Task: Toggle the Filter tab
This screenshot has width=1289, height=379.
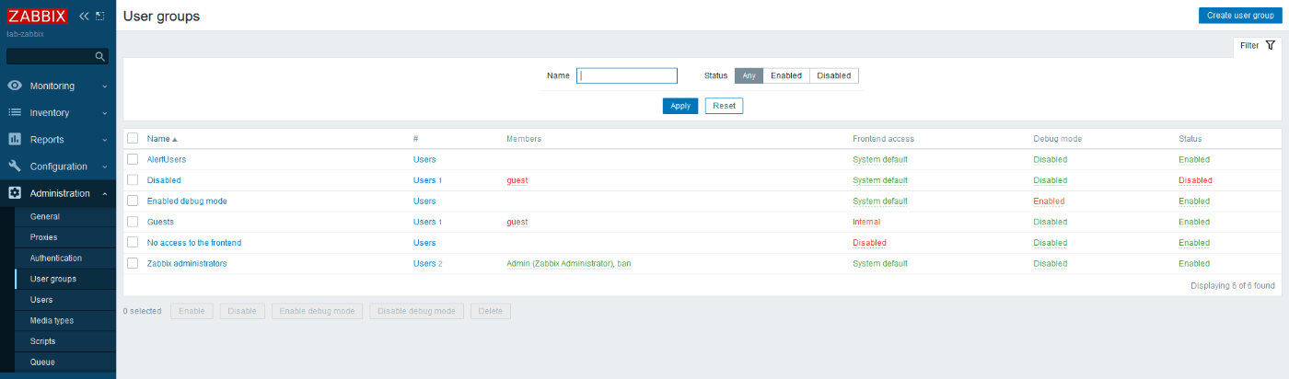Action: tap(1257, 45)
